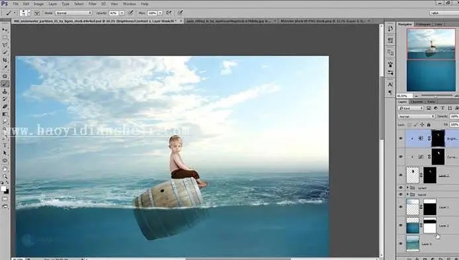Switch to the Monster Shark document tab
459x260 pixels.
tap(324, 21)
